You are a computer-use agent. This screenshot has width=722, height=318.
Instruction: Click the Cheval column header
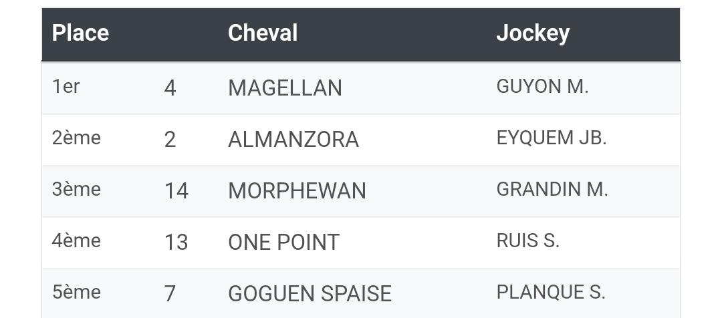coord(263,33)
